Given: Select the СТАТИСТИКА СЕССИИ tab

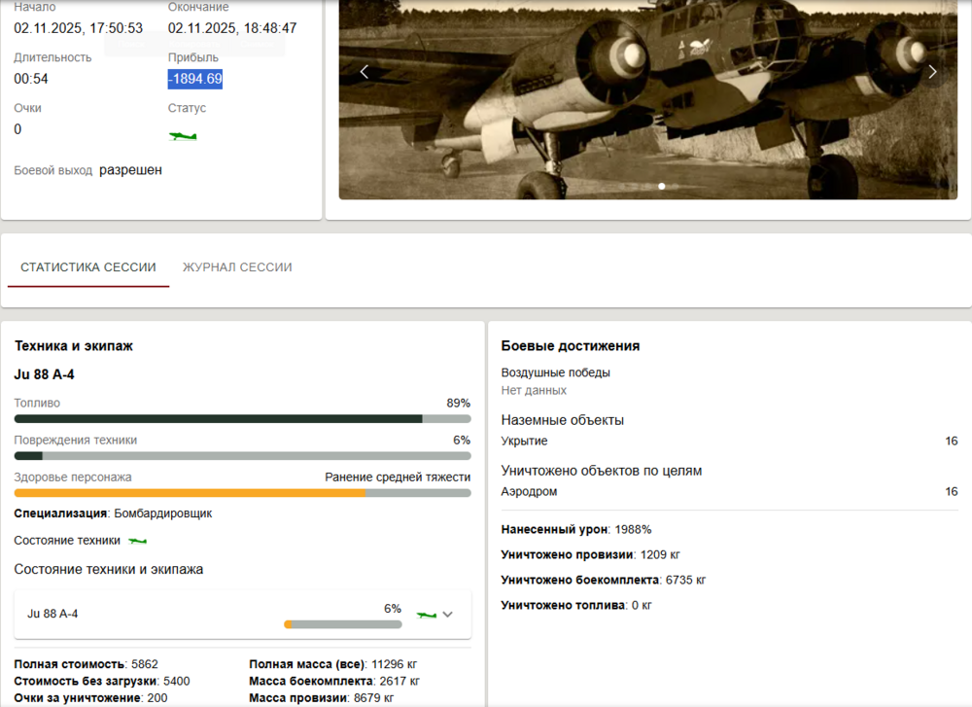Looking at the screenshot, I should (x=87, y=266).
